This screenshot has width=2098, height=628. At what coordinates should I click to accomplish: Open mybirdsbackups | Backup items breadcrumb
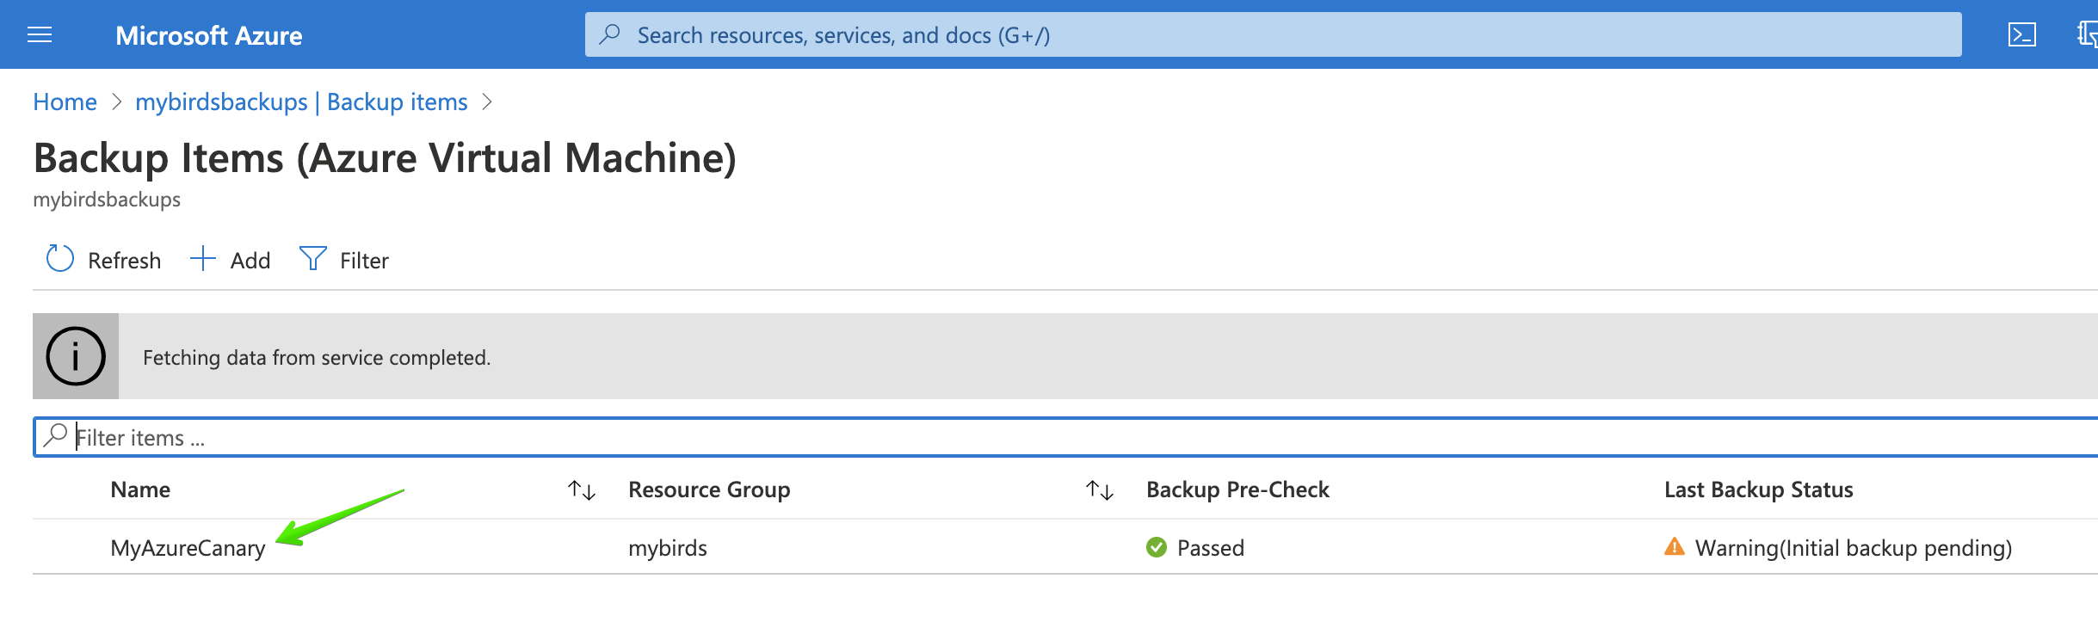[301, 102]
